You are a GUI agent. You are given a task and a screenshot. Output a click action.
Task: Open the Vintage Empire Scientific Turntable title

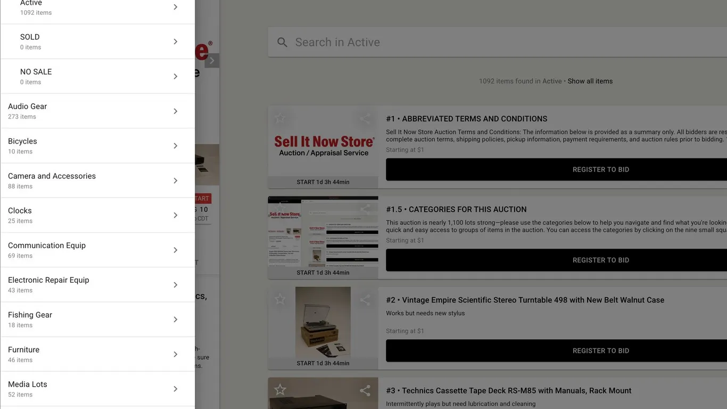[x=525, y=300]
